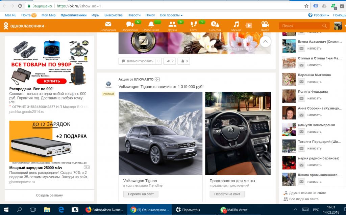Open the Русский language dropdown
346x215 pixels.
319,15
